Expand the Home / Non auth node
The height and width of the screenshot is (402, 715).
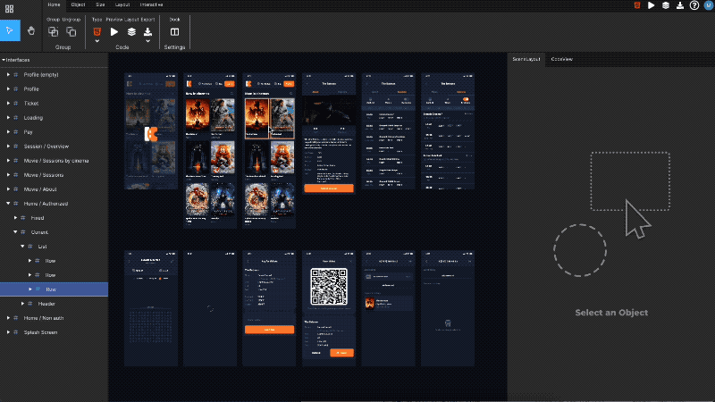[8, 318]
